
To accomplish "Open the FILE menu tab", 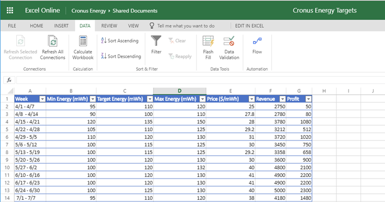I will point(12,26).
